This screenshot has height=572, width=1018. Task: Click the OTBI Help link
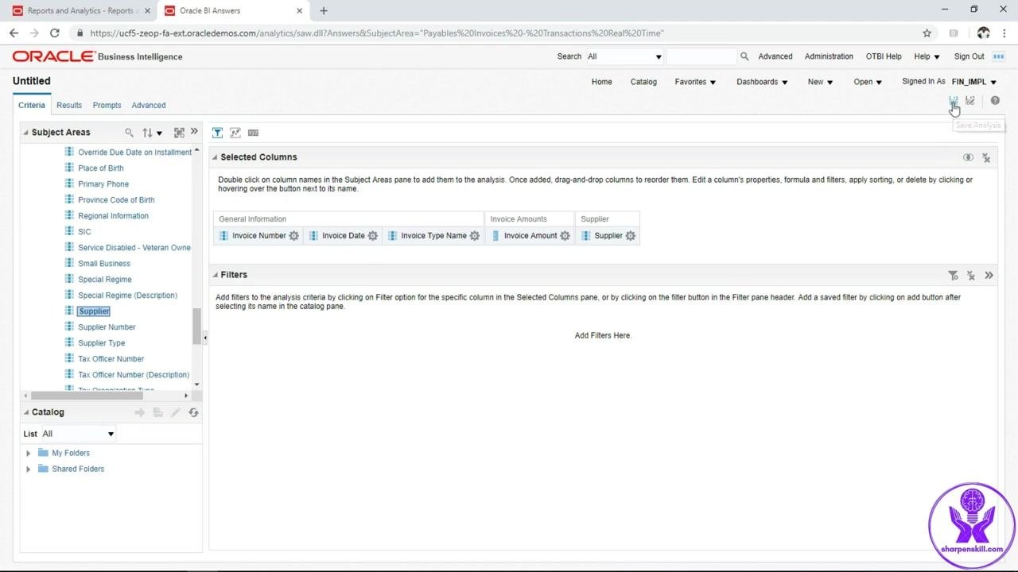pos(884,56)
